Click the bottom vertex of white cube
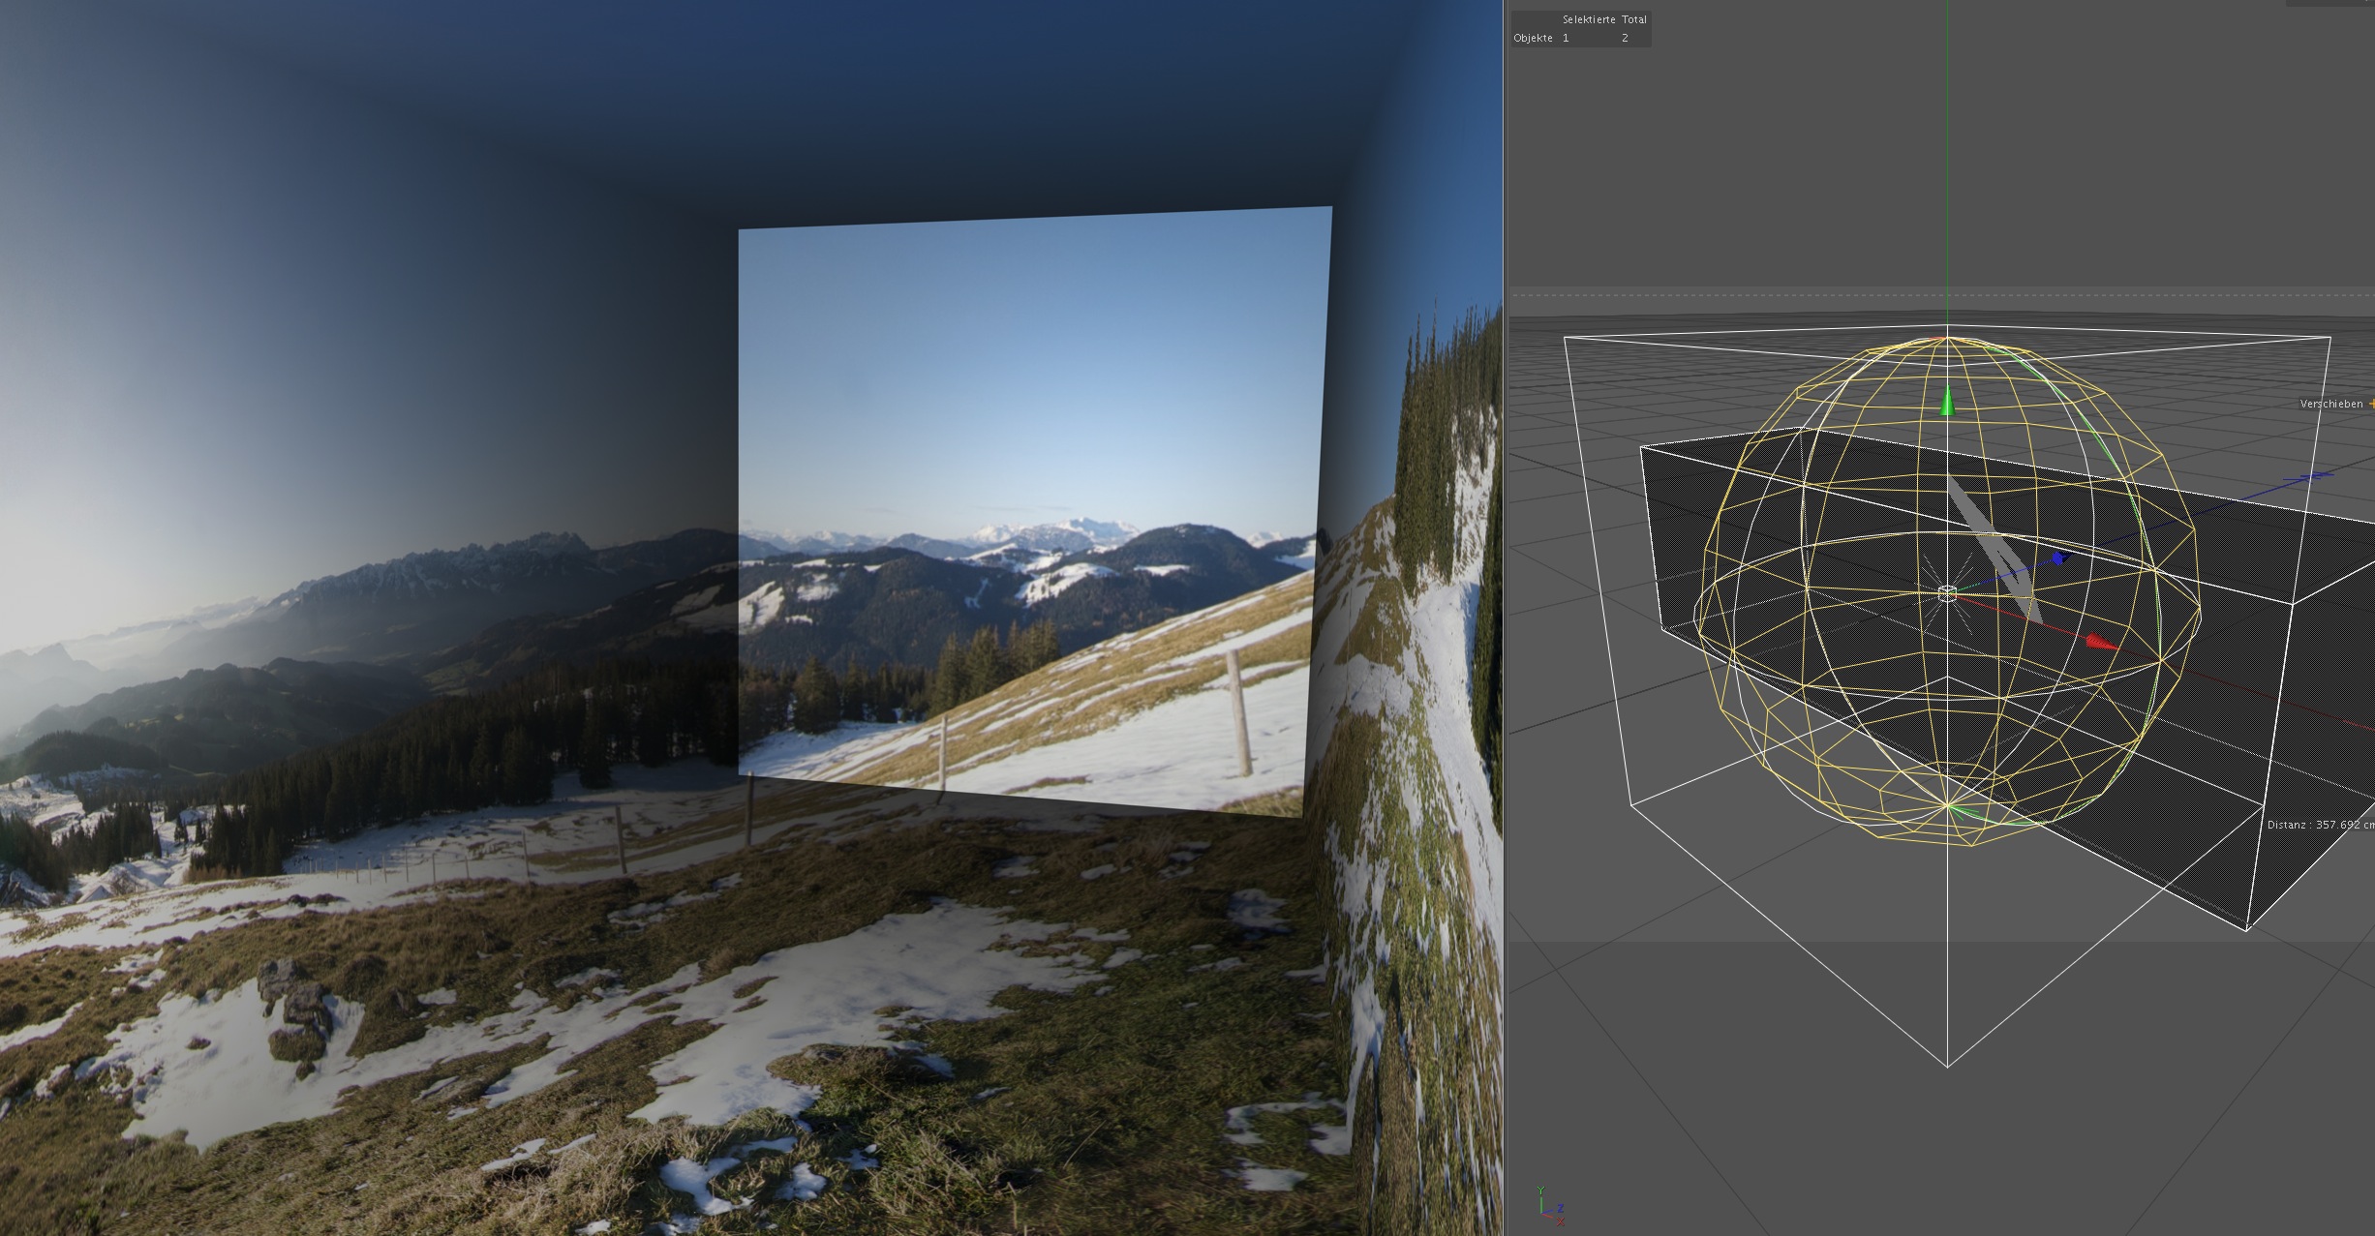The width and height of the screenshot is (2375, 1236). point(1947,1067)
